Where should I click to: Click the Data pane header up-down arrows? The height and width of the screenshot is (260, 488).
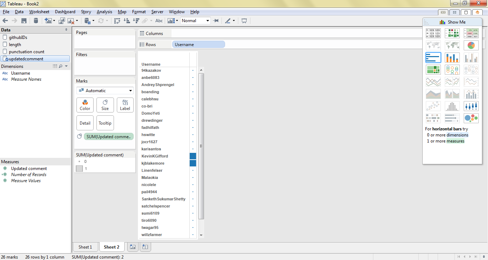pos(66,30)
